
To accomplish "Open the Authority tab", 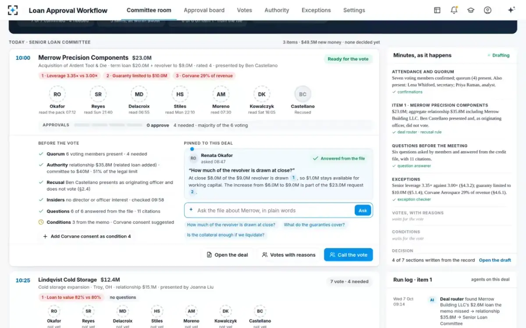I will [x=277, y=10].
